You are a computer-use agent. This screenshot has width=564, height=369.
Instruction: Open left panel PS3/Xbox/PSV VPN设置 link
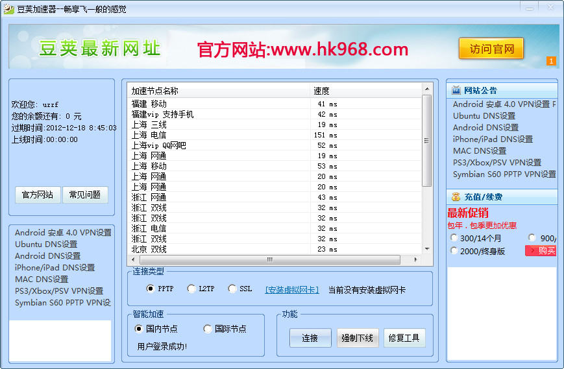pyautogui.click(x=59, y=291)
